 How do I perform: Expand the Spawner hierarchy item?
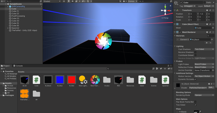coord(8,28)
